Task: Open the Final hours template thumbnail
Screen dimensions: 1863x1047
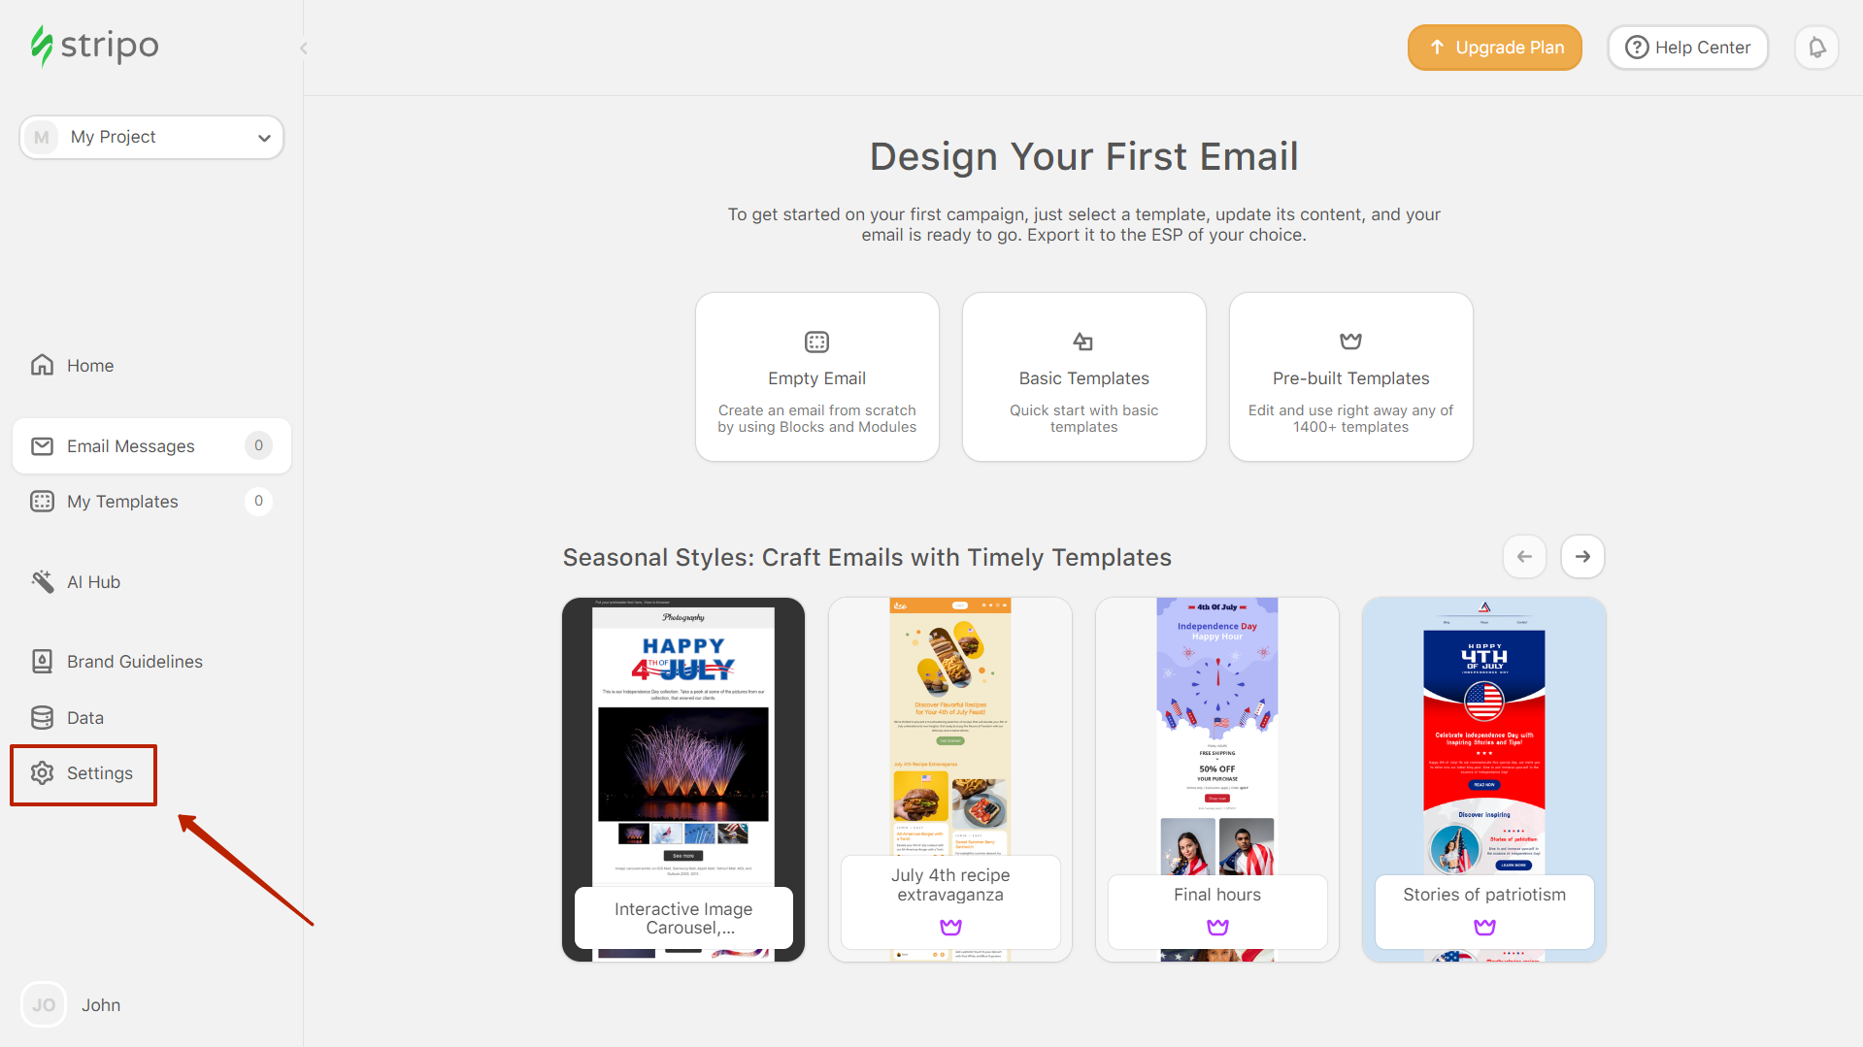Action: [1216, 779]
